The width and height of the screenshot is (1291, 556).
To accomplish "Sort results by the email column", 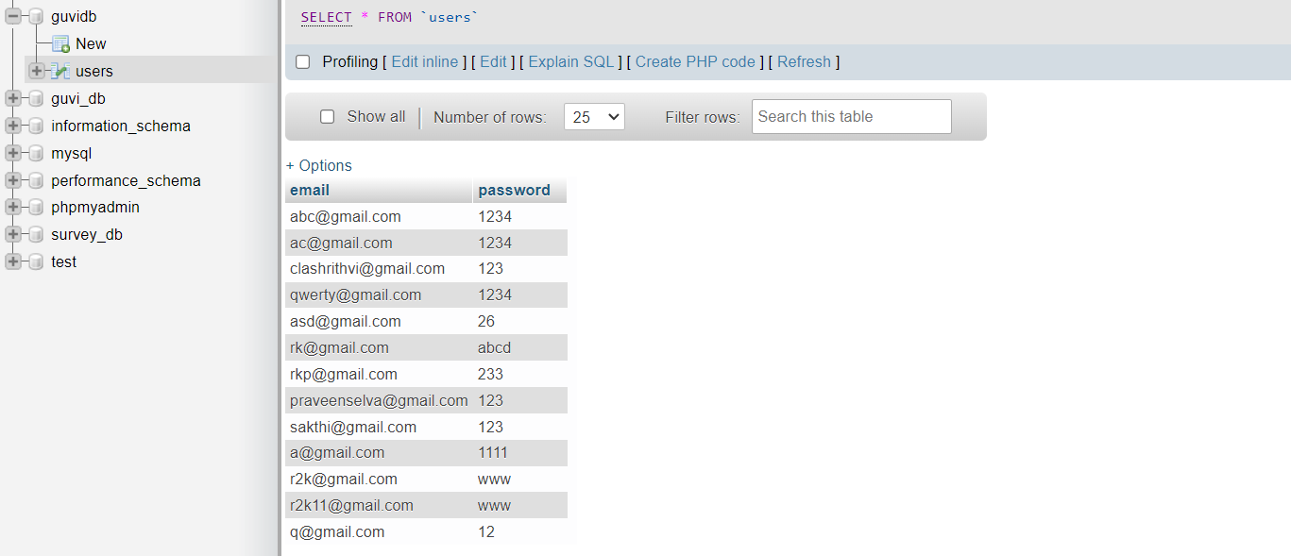I will point(309,190).
